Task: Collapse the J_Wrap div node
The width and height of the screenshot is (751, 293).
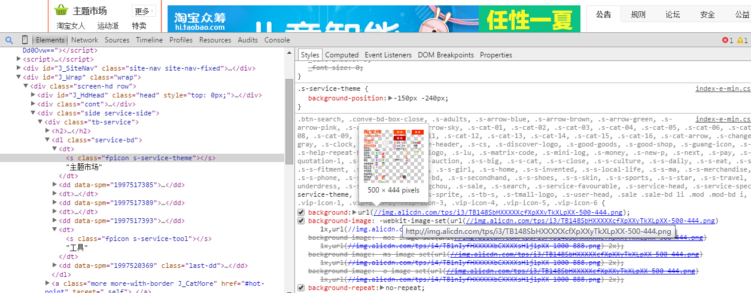Action: 19,77
